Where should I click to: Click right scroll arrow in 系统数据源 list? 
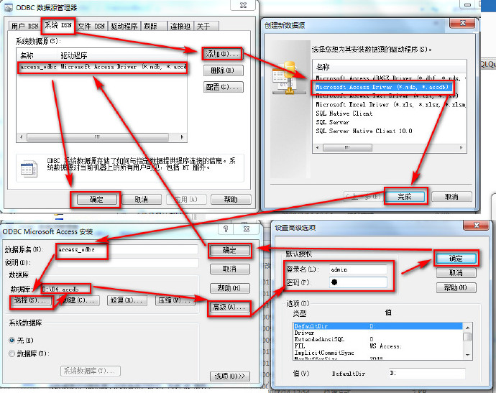point(182,137)
